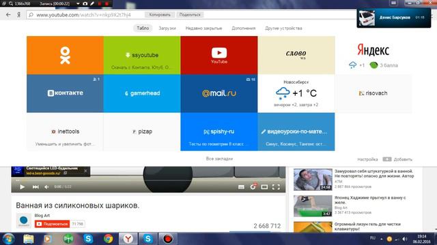Screen dimensions: 437x245
Task: Close the LED-будильник ad overlay
Action: [x=85, y=171]
